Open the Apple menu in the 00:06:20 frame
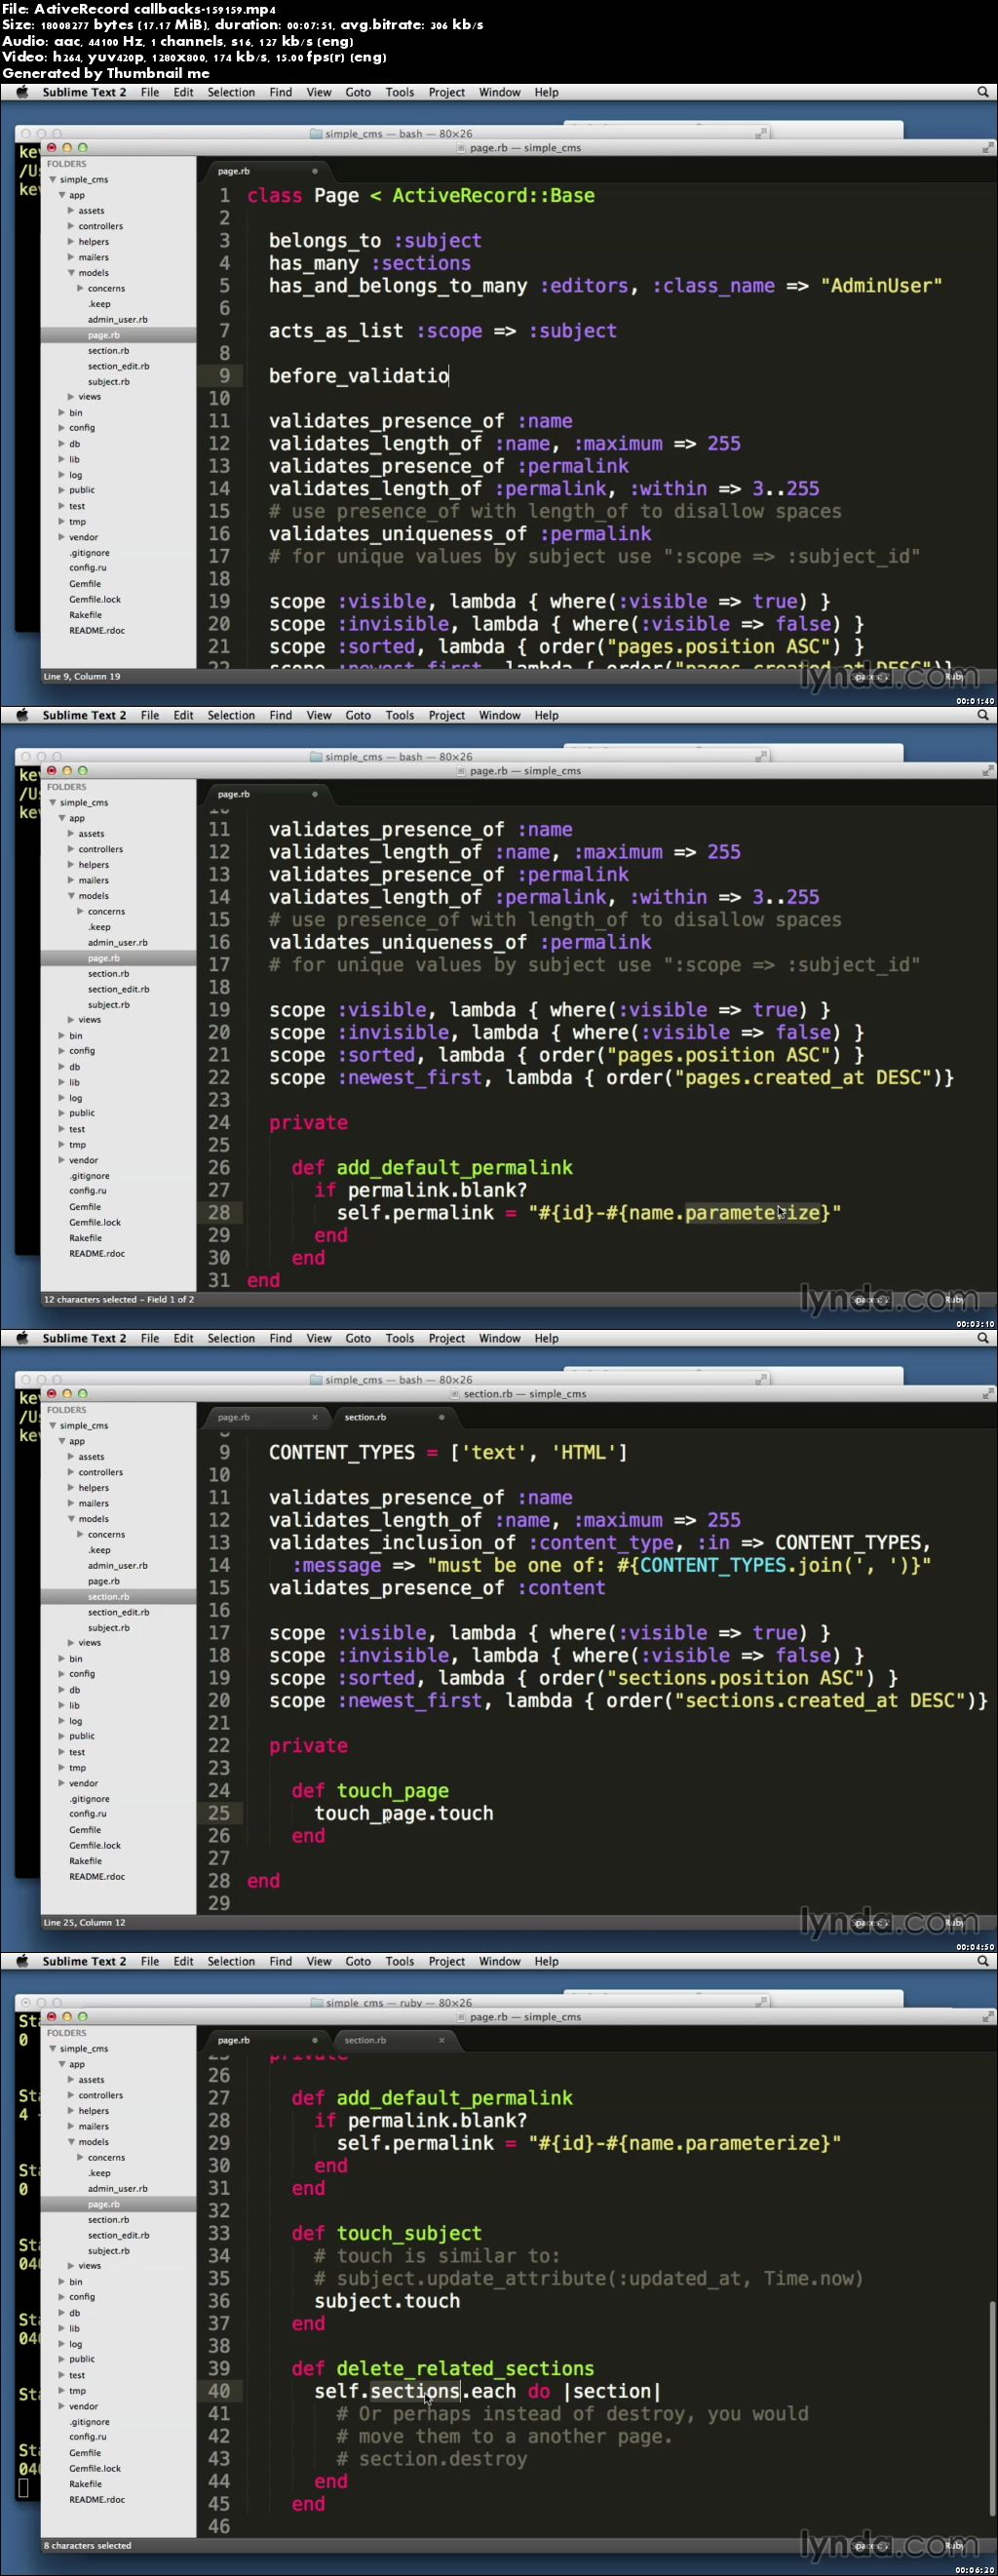This screenshot has width=998, height=2576. click(x=22, y=1961)
